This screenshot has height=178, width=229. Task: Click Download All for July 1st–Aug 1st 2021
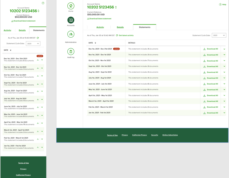(211, 78)
